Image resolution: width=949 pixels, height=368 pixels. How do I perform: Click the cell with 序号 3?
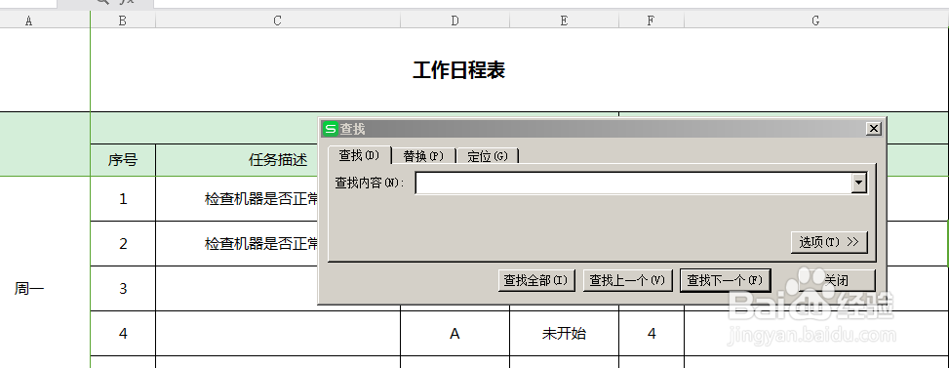coord(123,288)
